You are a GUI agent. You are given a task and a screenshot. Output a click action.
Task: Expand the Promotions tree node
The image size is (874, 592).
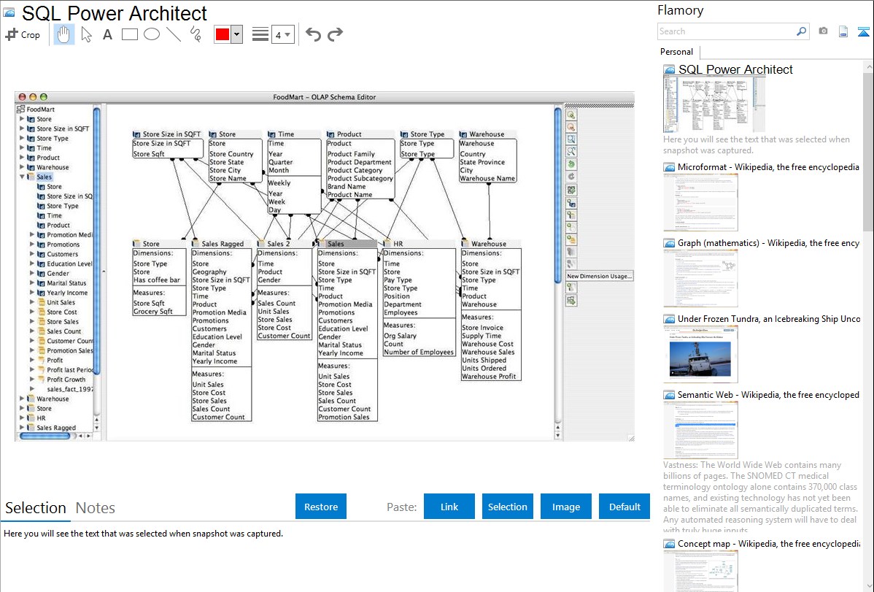click(32, 245)
